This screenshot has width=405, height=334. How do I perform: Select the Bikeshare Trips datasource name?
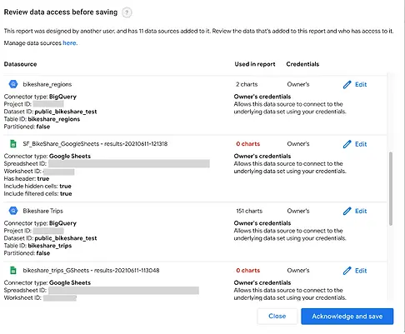pyautogui.click(x=43, y=211)
